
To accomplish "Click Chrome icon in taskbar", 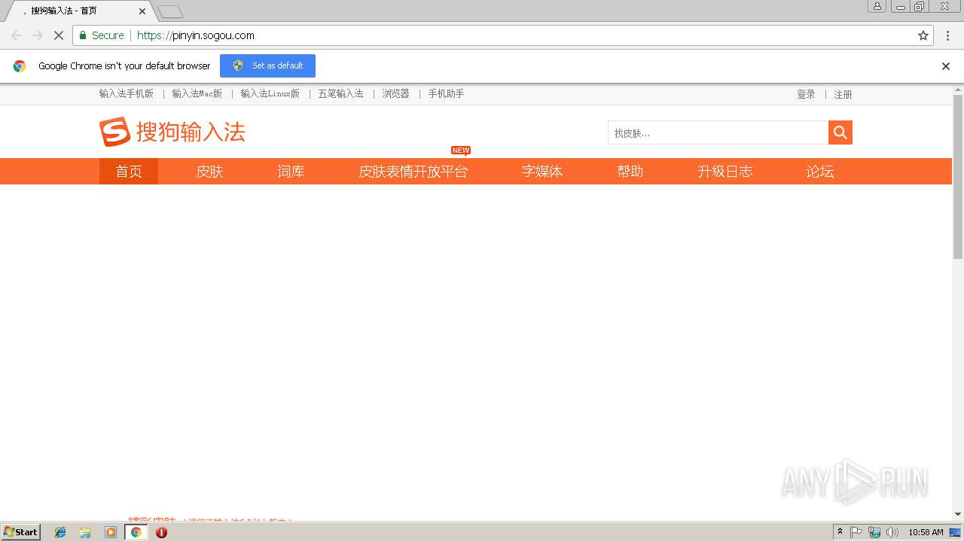I will [136, 532].
